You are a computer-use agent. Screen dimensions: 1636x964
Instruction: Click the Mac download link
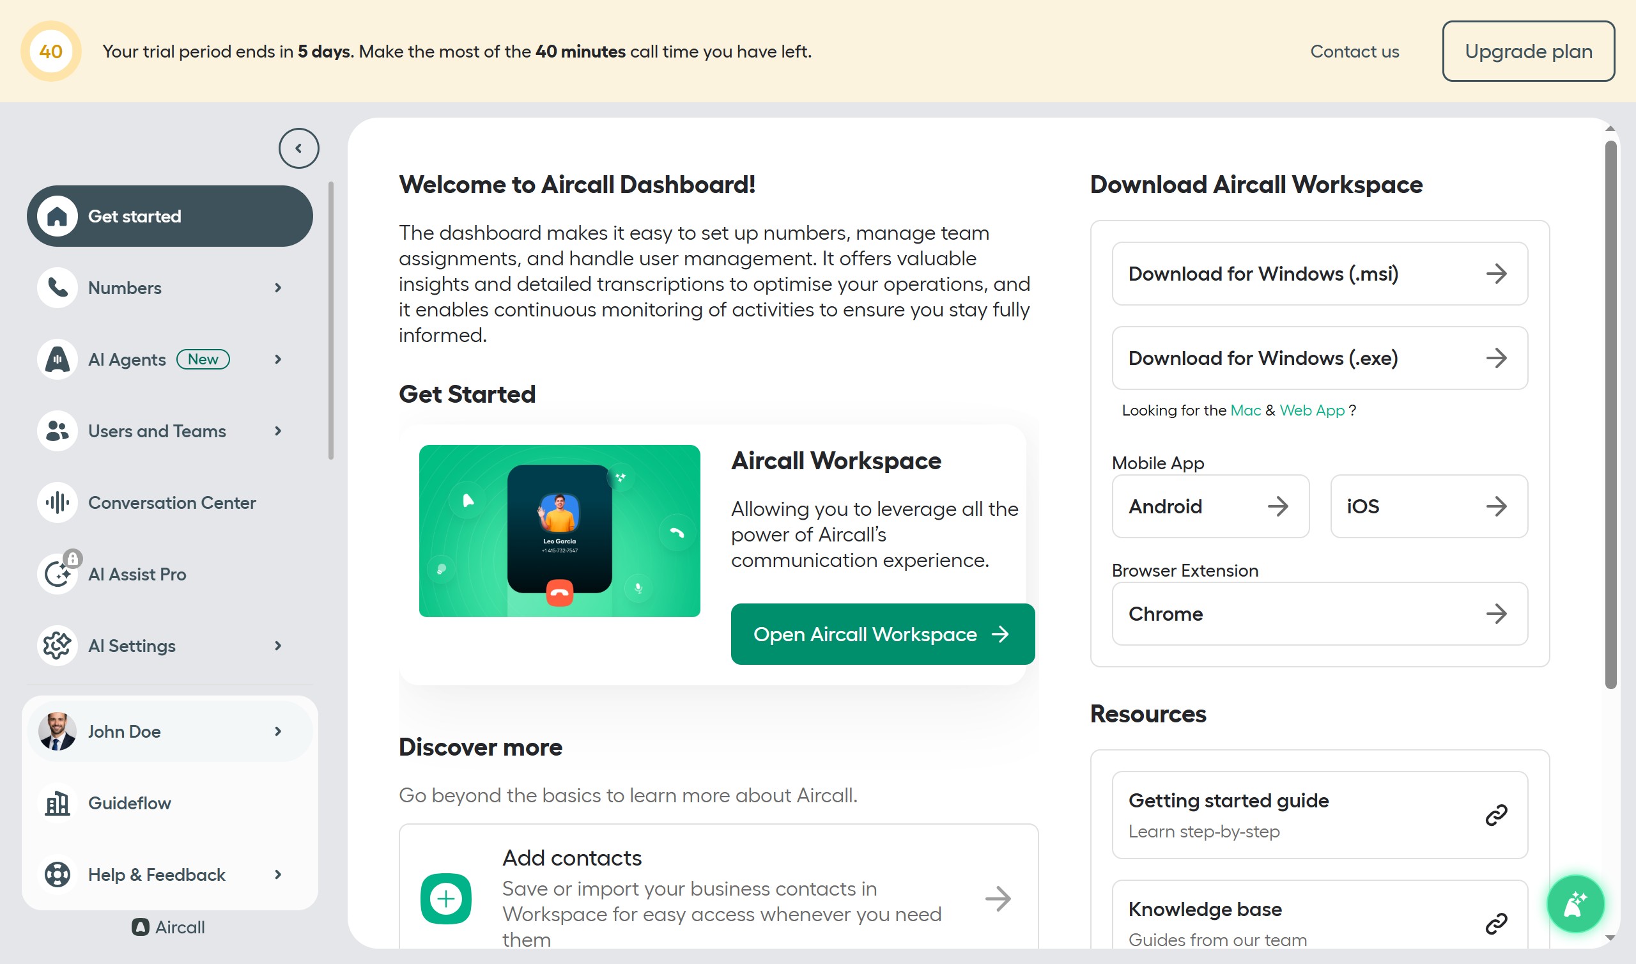tap(1245, 410)
